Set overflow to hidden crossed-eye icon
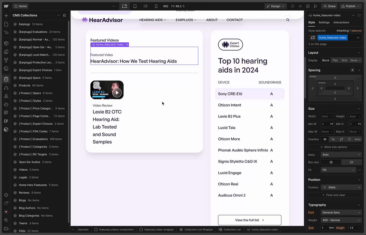This screenshot has height=235, width=366. (333, 139)
